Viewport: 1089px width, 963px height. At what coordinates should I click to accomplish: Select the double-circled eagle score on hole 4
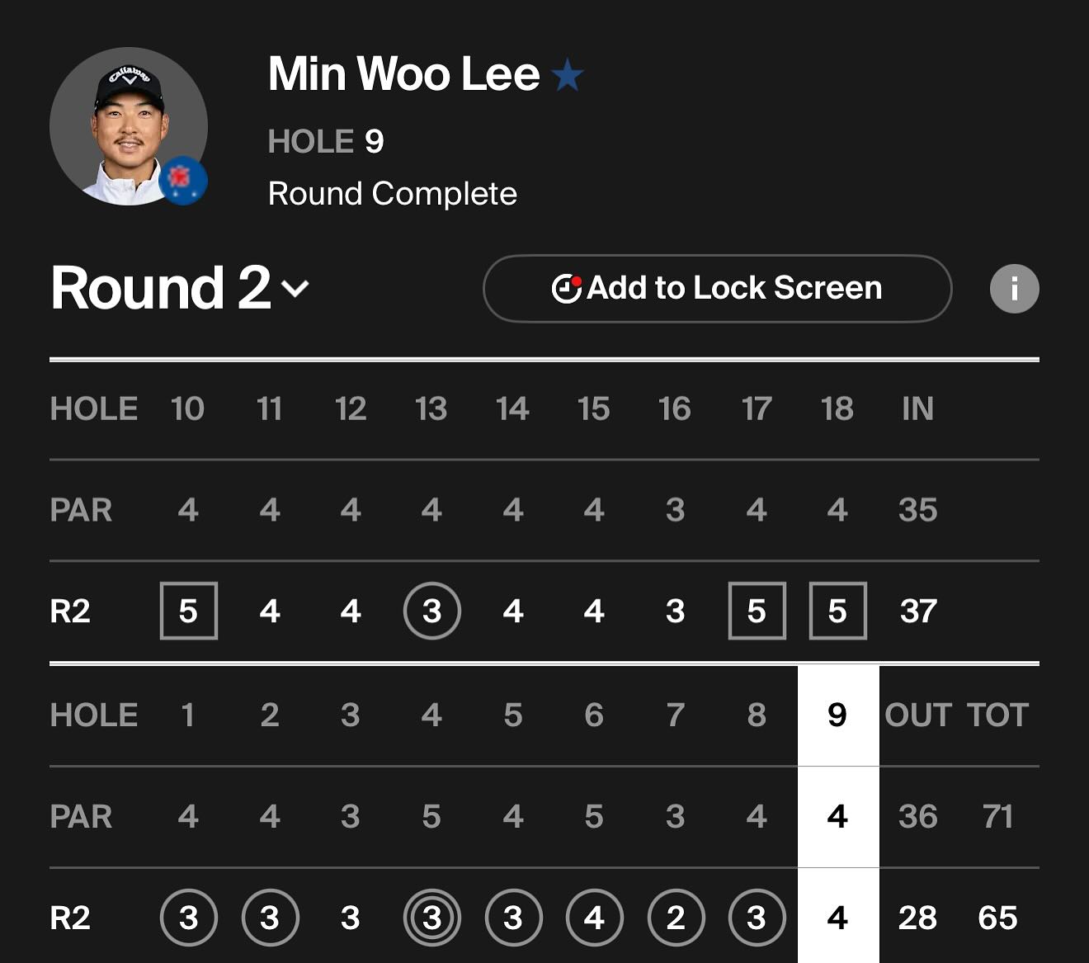point(431,918)
